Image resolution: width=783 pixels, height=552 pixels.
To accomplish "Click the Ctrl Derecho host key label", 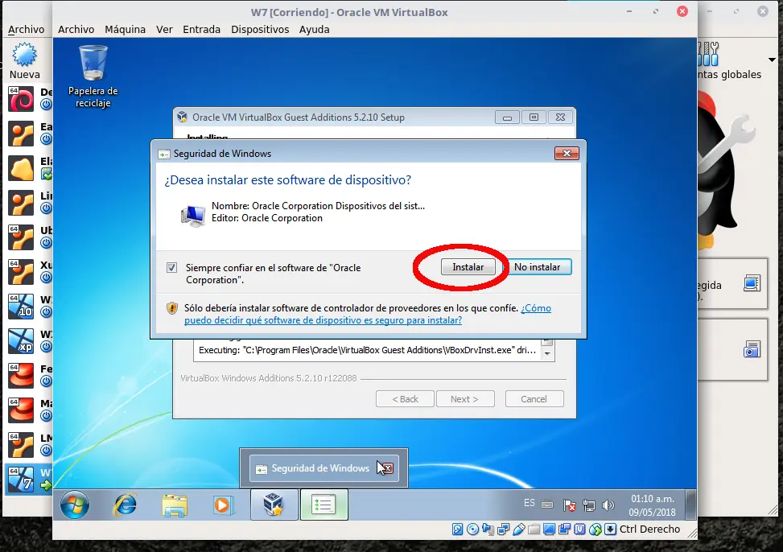I will click(x=649, y=529).
